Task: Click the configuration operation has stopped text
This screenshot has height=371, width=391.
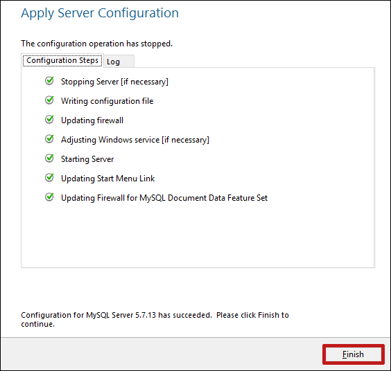Action: 97,44
